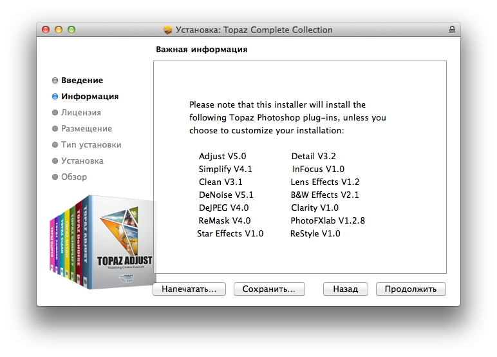Viewport: 497px width, 357px height.
Task: Click the Важная информация heading
Action: point(202,50)
